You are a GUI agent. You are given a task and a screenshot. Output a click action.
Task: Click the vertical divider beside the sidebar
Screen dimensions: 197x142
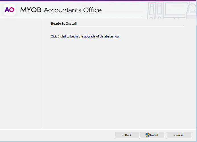[43, 74]
